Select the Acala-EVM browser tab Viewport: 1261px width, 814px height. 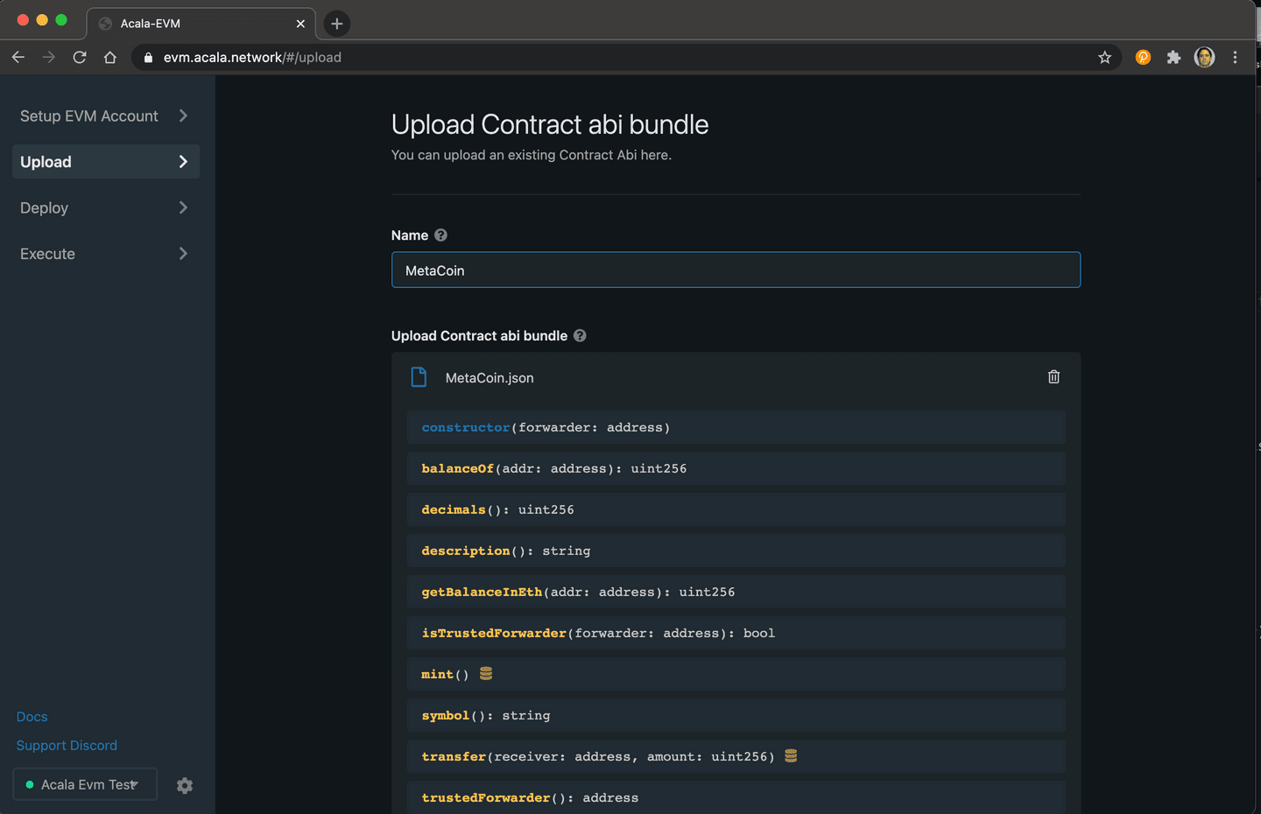click(x=201, y=24)
